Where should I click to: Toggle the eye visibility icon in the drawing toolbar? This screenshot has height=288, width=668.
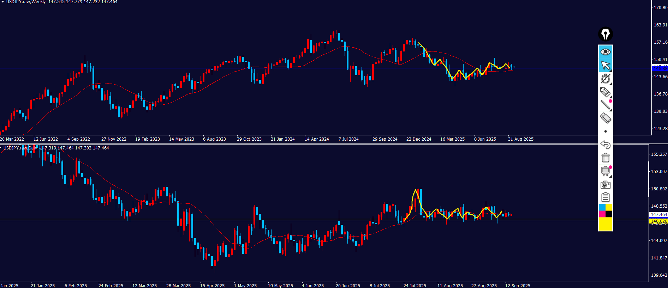point(605,52)
